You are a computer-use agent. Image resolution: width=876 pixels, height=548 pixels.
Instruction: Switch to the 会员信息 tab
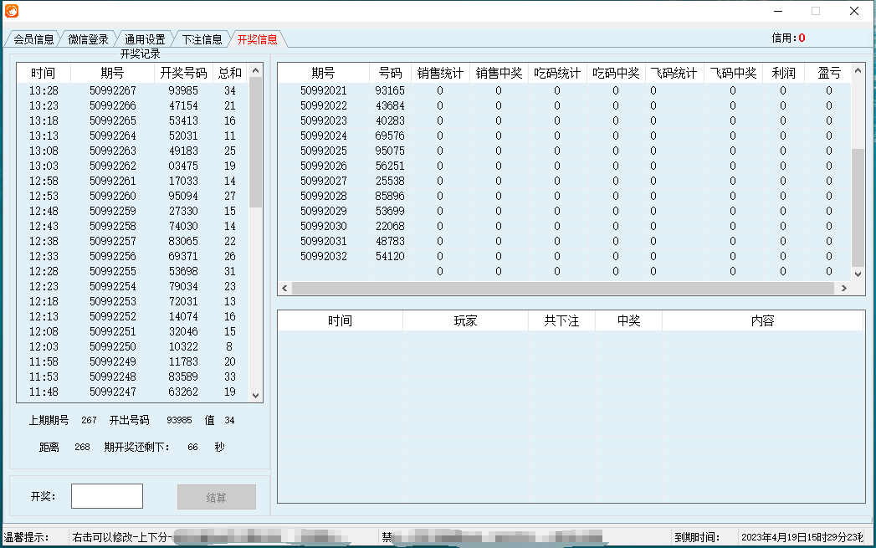coord(32,38)
